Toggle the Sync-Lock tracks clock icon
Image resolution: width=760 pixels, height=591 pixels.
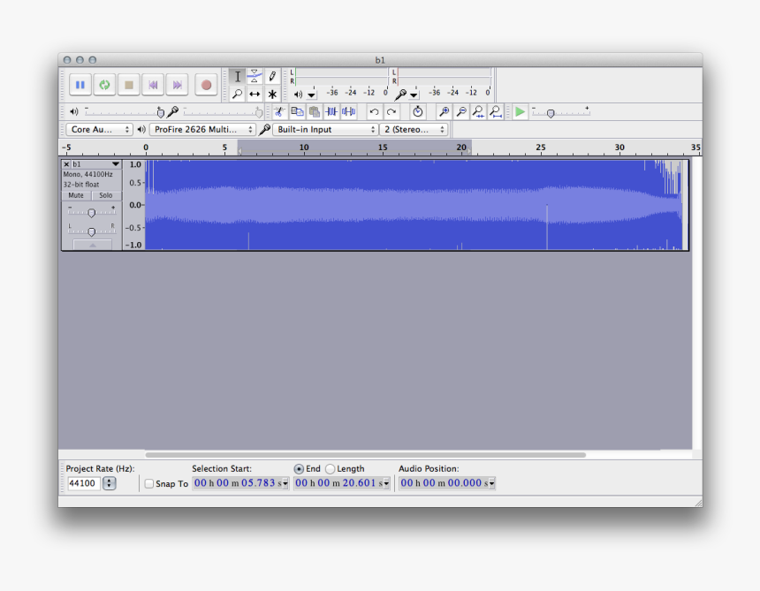coord(417,112)
